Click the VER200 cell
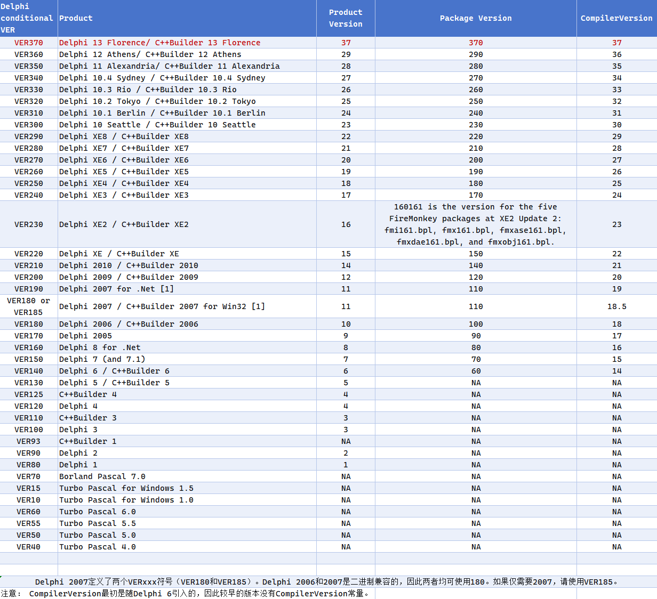Screen dimensions: 657x599 point(29,277)
